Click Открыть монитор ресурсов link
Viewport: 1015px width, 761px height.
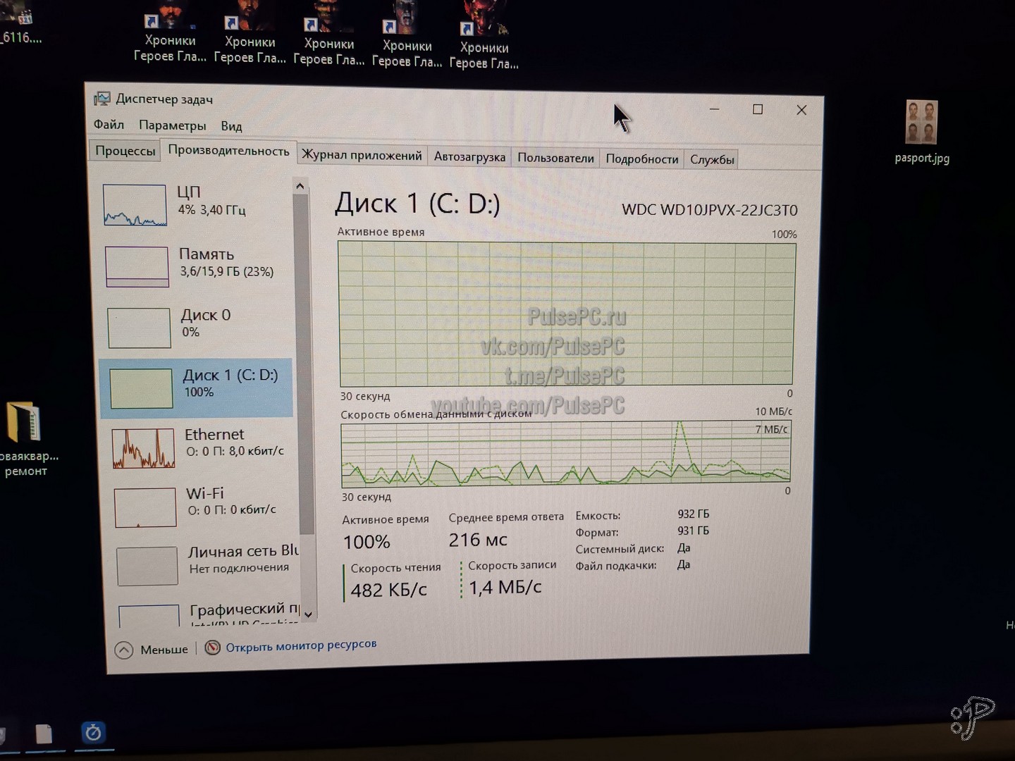[x=301, y=645]
